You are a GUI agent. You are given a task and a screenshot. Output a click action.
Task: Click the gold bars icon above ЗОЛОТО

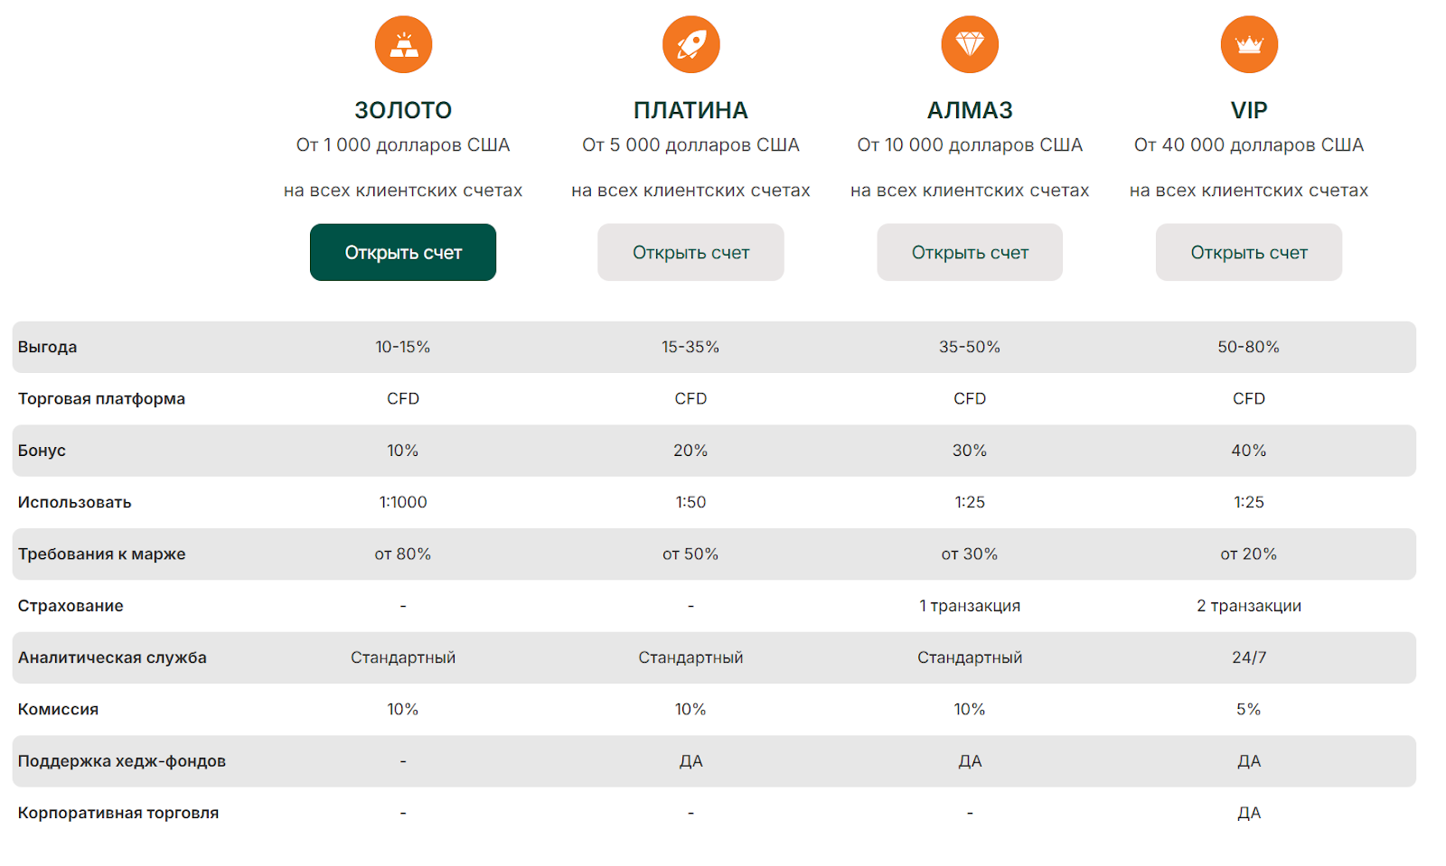pos(403,44)
